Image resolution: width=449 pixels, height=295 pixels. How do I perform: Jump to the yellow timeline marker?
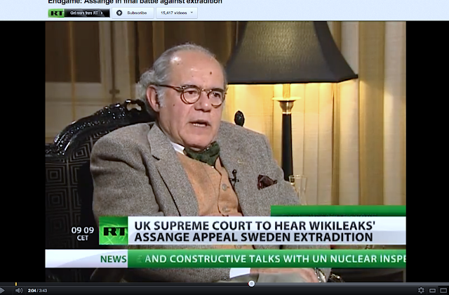click(16, 284)
